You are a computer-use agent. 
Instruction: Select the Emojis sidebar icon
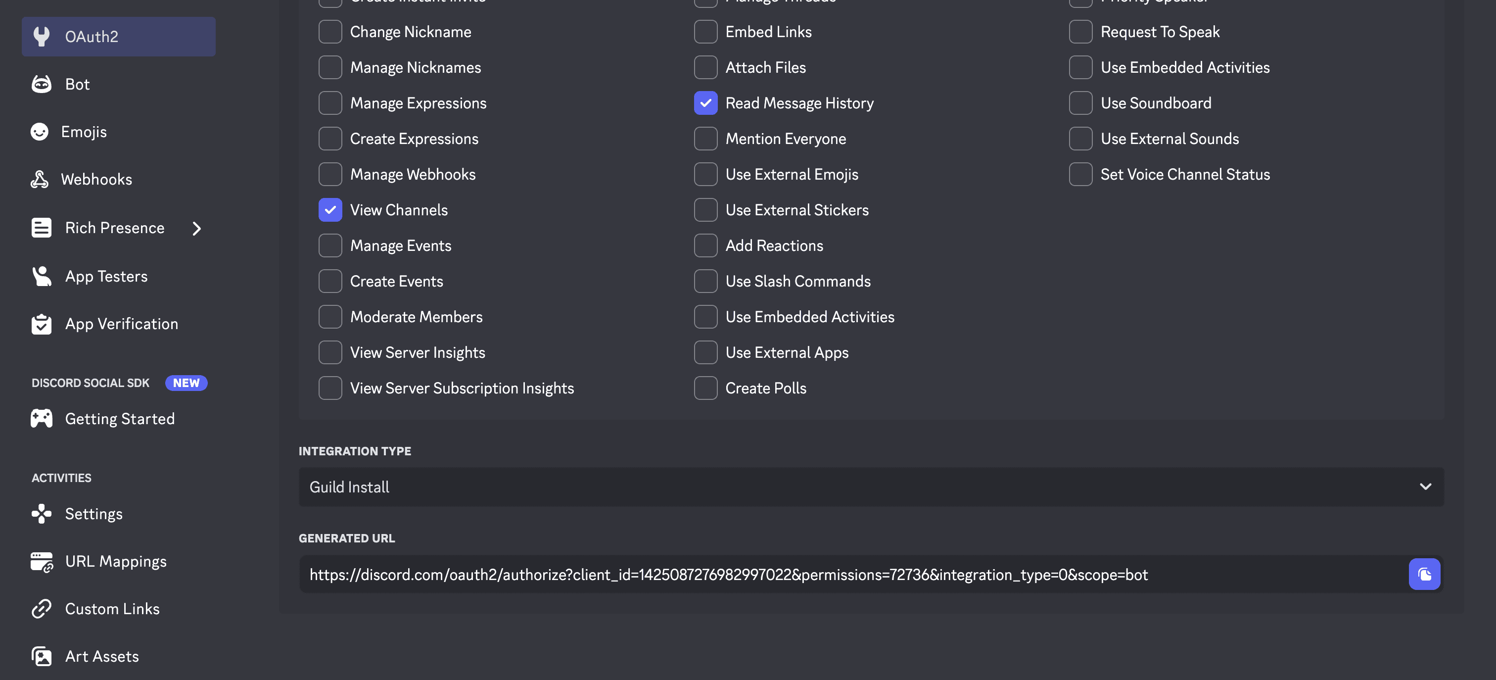click(40, 131)
